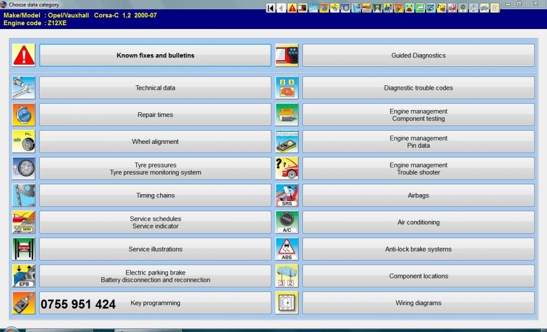Click the EPB electric parking brake icon

24,276
